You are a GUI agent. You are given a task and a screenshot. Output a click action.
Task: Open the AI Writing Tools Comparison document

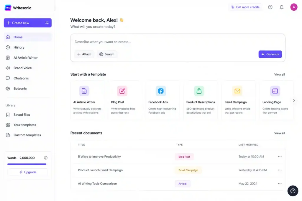[97, 184]
